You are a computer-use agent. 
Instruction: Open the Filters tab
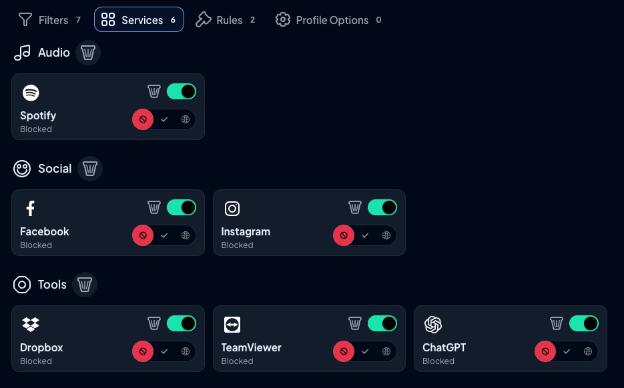click(50, 20)
